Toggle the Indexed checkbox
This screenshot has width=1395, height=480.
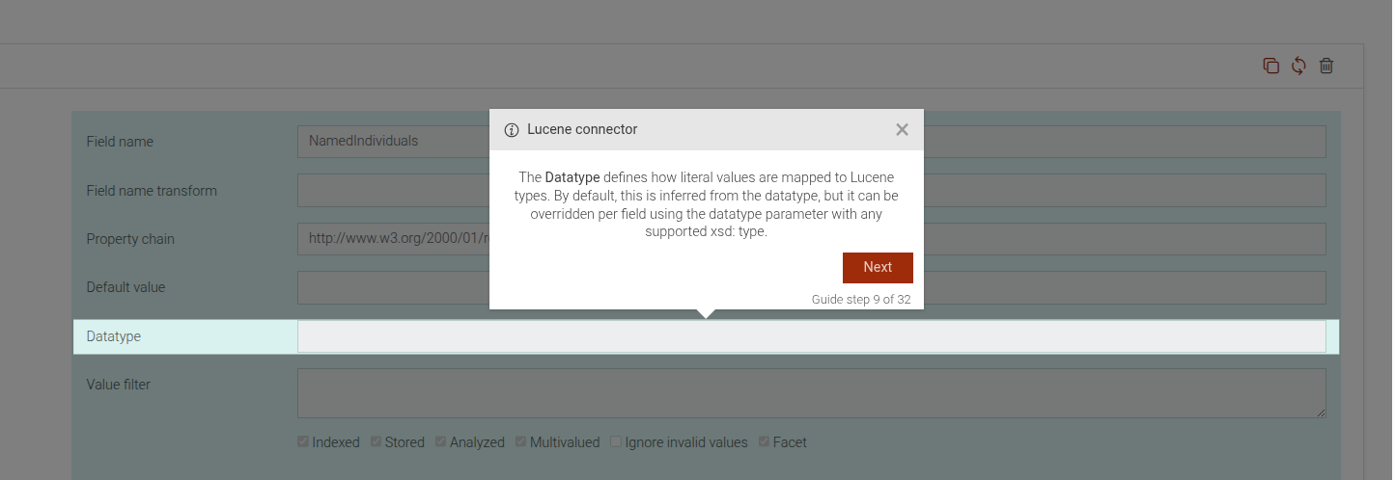pyautogui.click(x=303, y=442)
